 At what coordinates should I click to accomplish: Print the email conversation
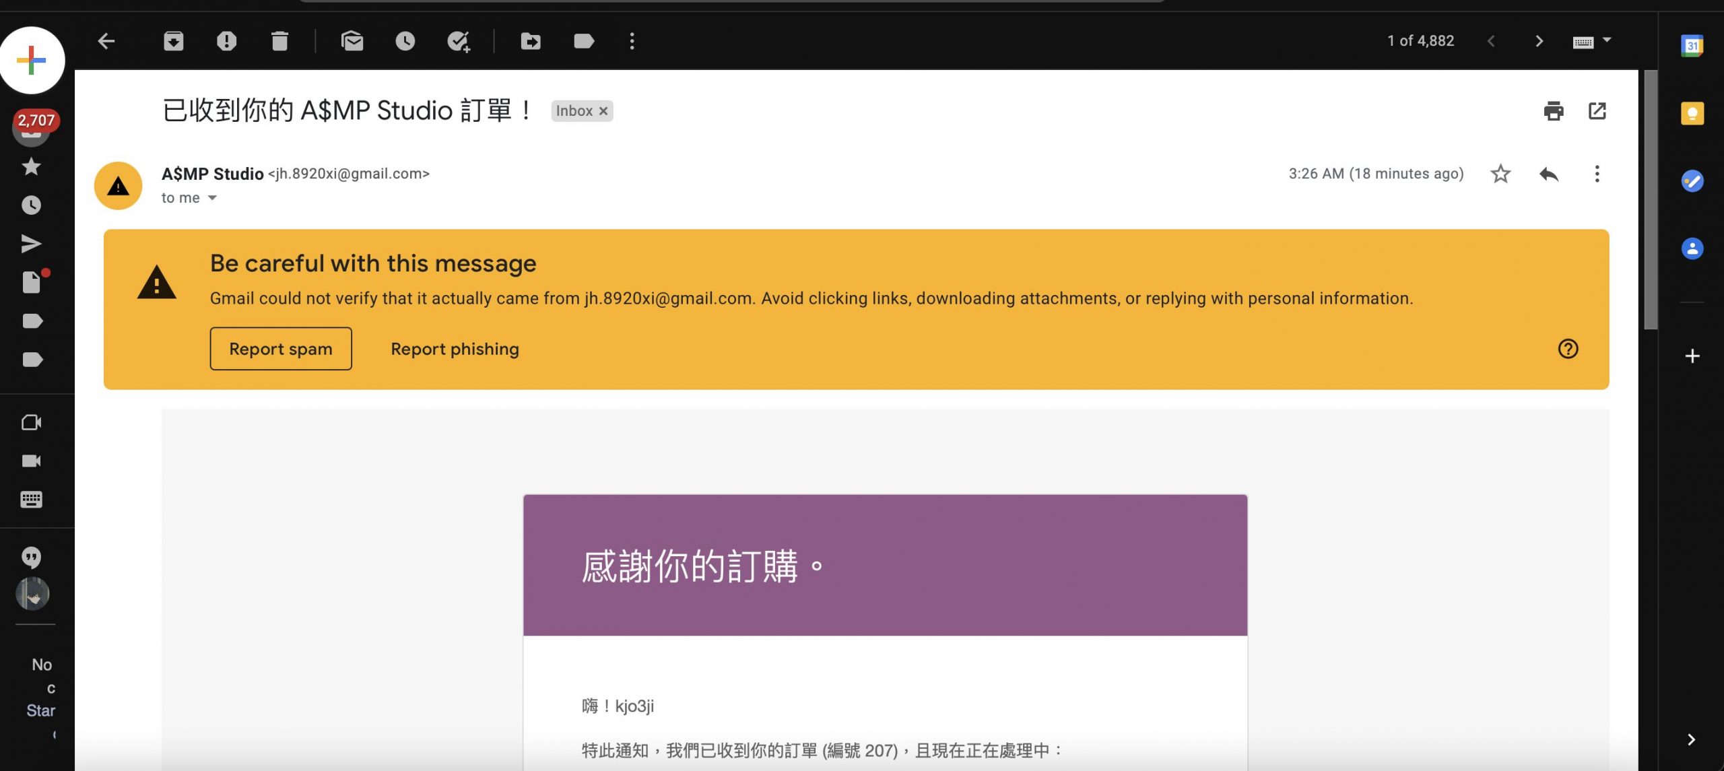point(1553,111)
